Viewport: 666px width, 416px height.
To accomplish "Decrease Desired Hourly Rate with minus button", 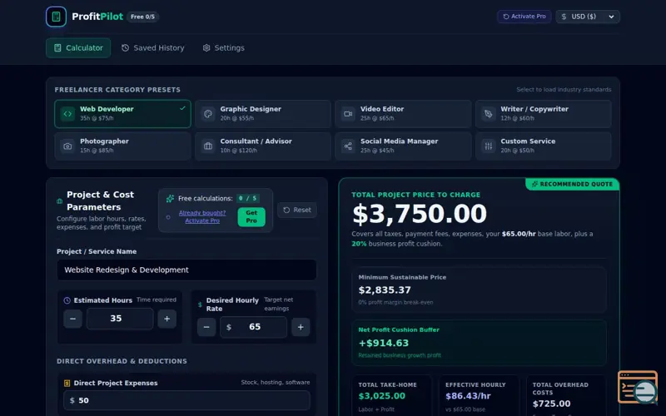I will pyautogui.click(x=206, y=327).
